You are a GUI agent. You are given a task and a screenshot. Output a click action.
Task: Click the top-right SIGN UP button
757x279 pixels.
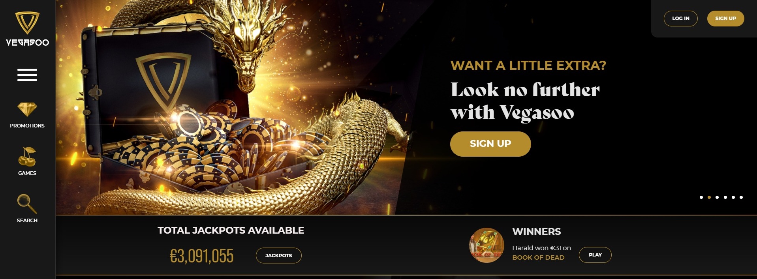pyautogui.click(x=725, y=19)
